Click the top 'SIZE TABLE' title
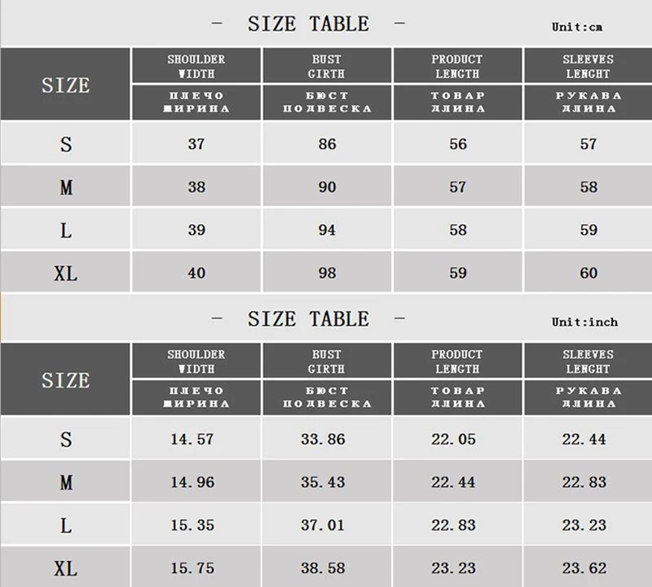Screen dimensions: 652x587 [x=308, y=24]
